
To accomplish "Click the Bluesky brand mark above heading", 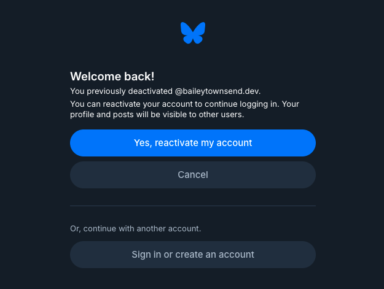I will pos(192,33).
